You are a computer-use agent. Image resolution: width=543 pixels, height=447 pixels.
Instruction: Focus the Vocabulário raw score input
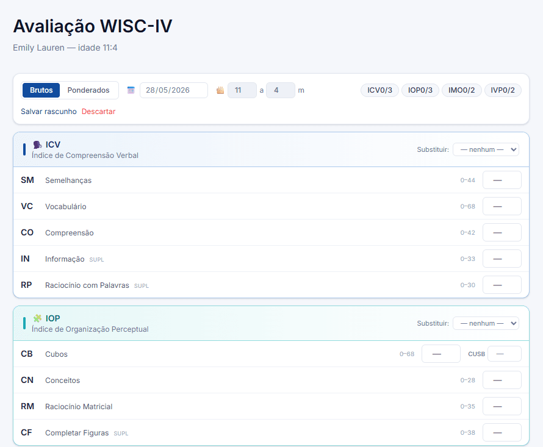point(502,206)
